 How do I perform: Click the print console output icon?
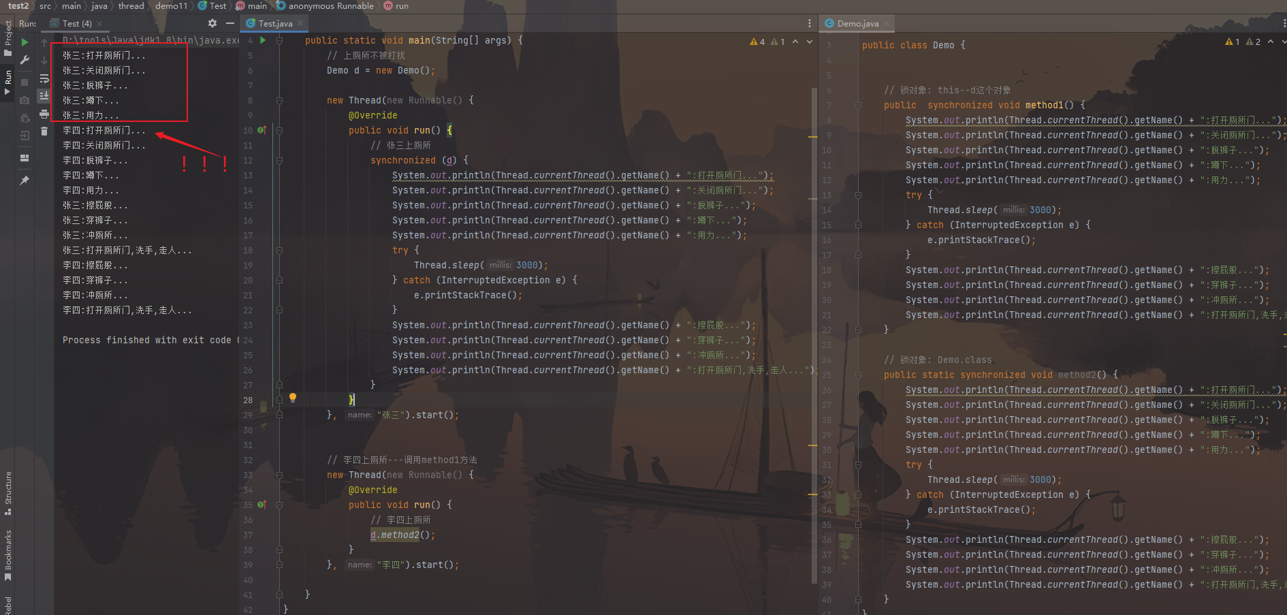[x=44, y=114]
